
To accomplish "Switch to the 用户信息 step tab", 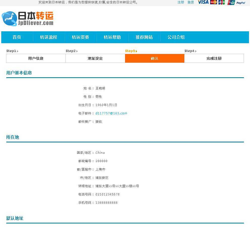I will click(x=36, y=58).
